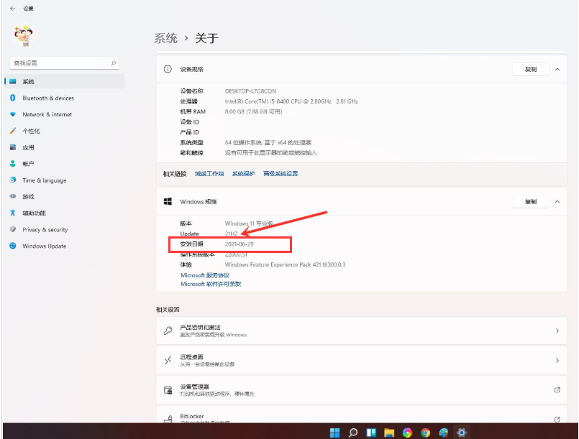Click the Network wifi icon in sidebar
Image resolution: width=579 pixels, height=439 pixels.
click(x=13, y=114)
